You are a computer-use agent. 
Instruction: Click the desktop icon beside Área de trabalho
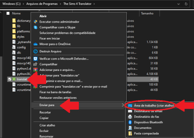(130, 105)
